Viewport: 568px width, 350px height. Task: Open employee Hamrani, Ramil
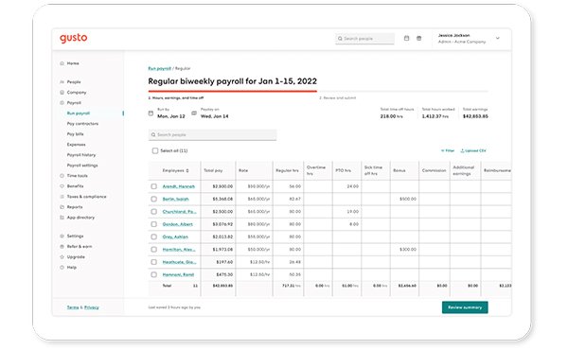point(178,274)
